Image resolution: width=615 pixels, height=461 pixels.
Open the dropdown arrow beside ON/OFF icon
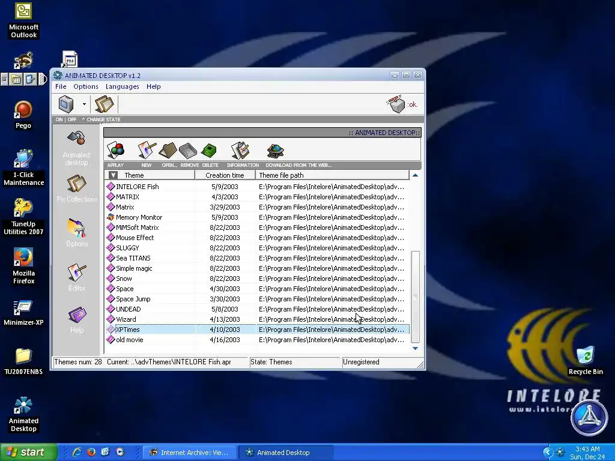coord(84,104)
